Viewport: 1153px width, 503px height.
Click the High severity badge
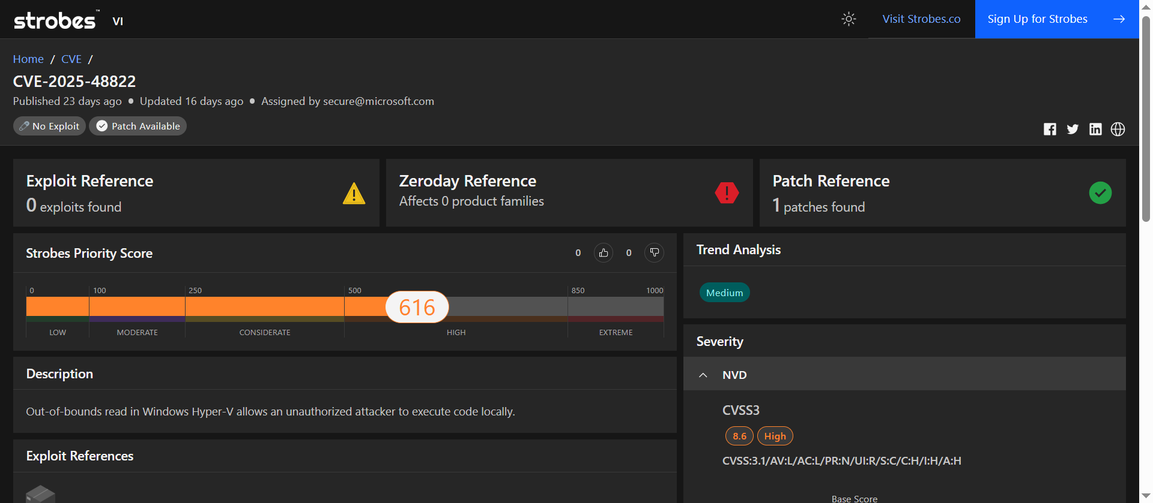click(x=775, y=436)
